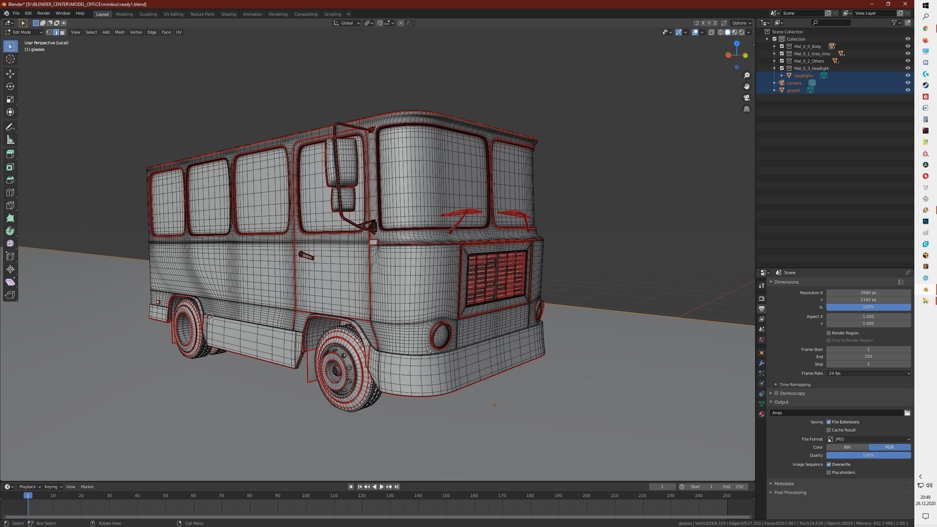Open the File Format JPEG dropdown

(x=868, y=439)
